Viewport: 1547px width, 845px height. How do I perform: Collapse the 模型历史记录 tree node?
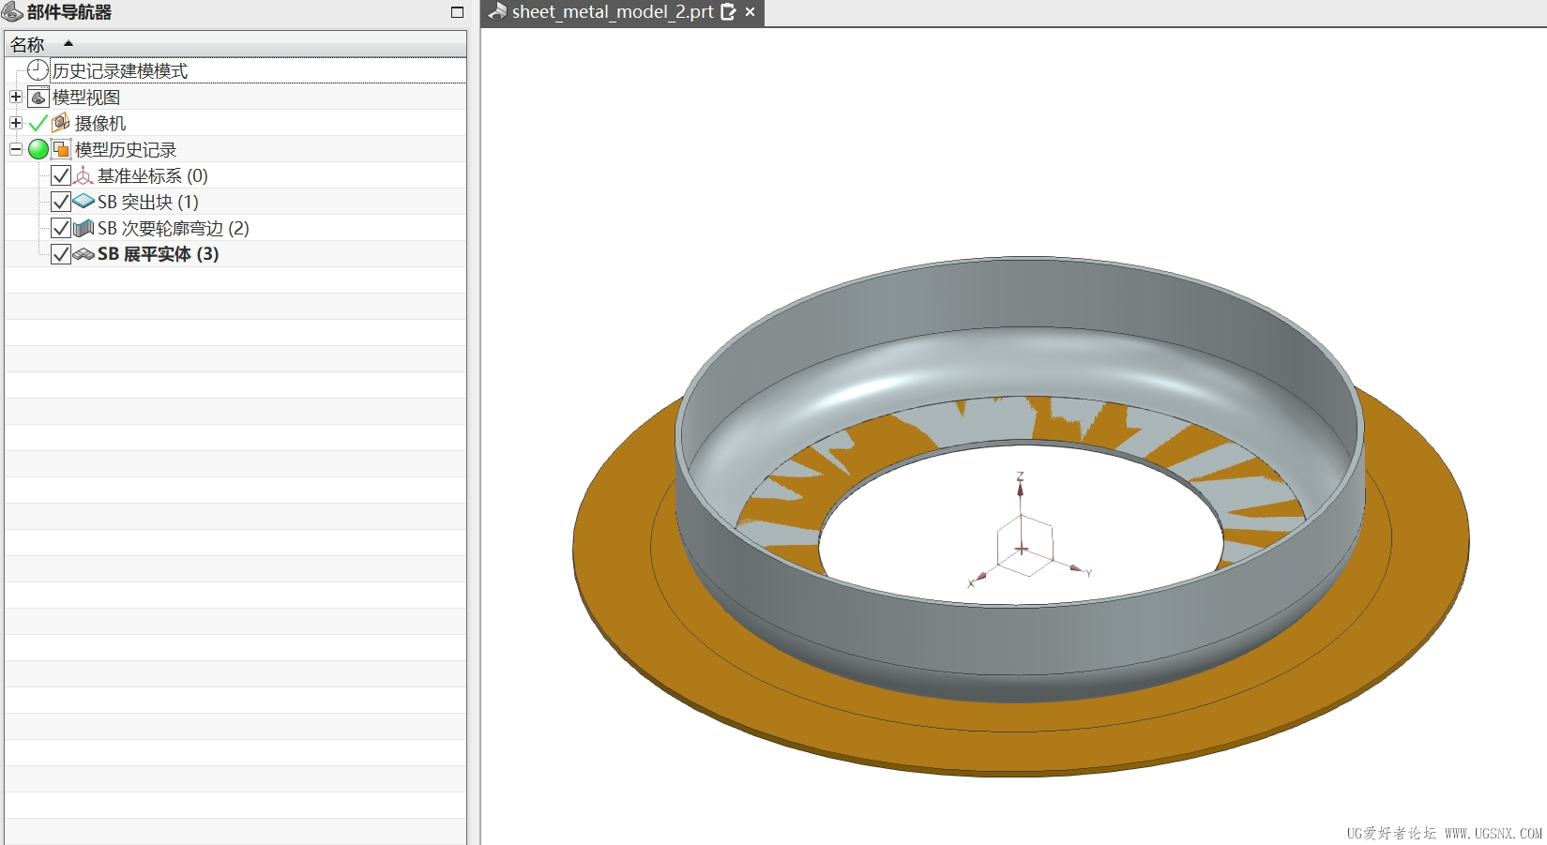coord(16,149)
